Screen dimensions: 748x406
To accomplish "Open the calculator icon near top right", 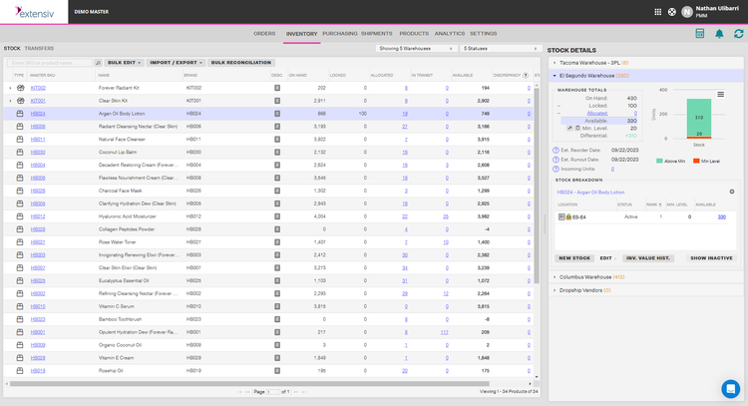I will (700, 33).
